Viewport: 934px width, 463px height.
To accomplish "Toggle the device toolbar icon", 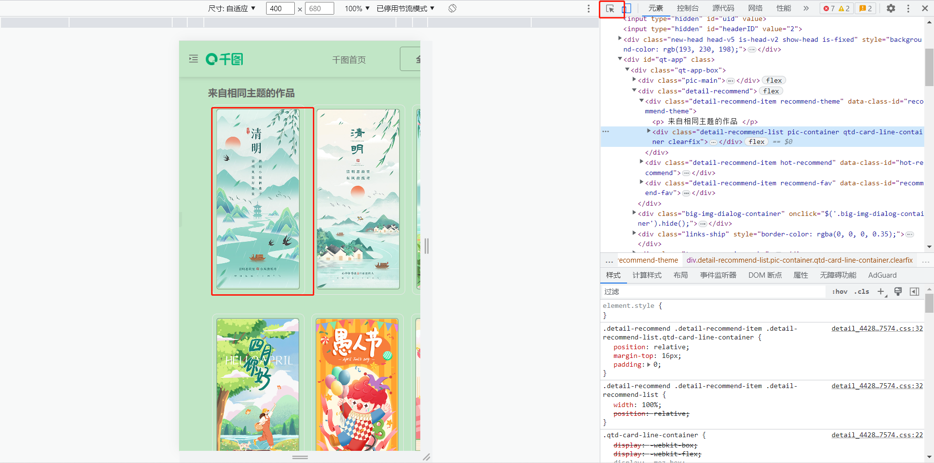I will tap(627, 8).
